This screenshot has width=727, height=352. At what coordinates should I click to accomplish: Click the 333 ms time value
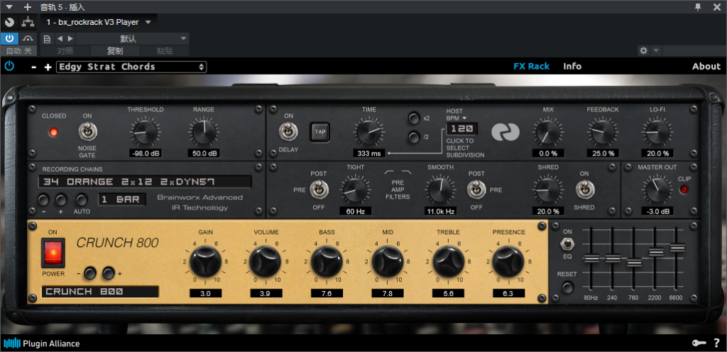coord(369,153)
